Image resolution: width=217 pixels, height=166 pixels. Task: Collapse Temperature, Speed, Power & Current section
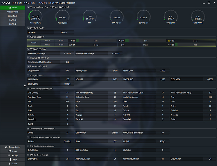(28, 7)
